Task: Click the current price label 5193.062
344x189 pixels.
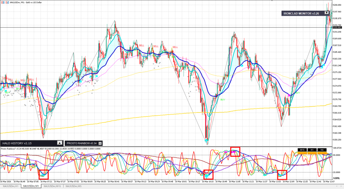Action: point(337,28)
